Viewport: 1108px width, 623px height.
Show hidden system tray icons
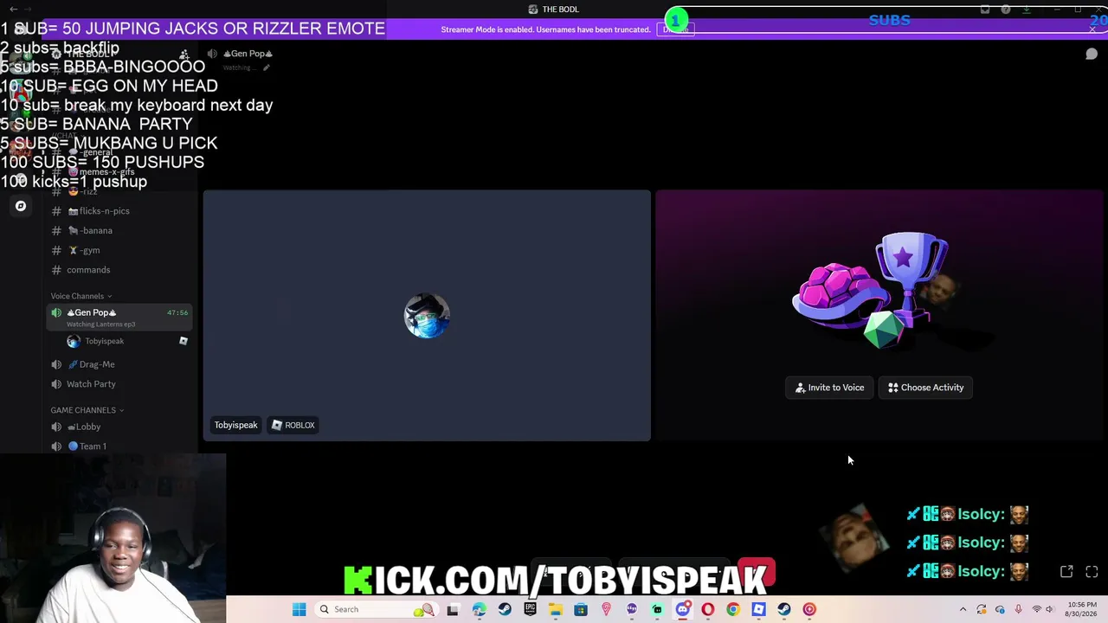[963, 609]
